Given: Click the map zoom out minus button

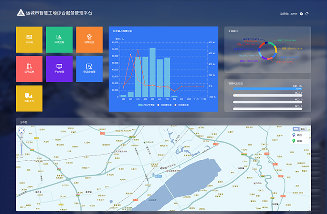Looking at the screenshot, I should [x=21, y=156].
